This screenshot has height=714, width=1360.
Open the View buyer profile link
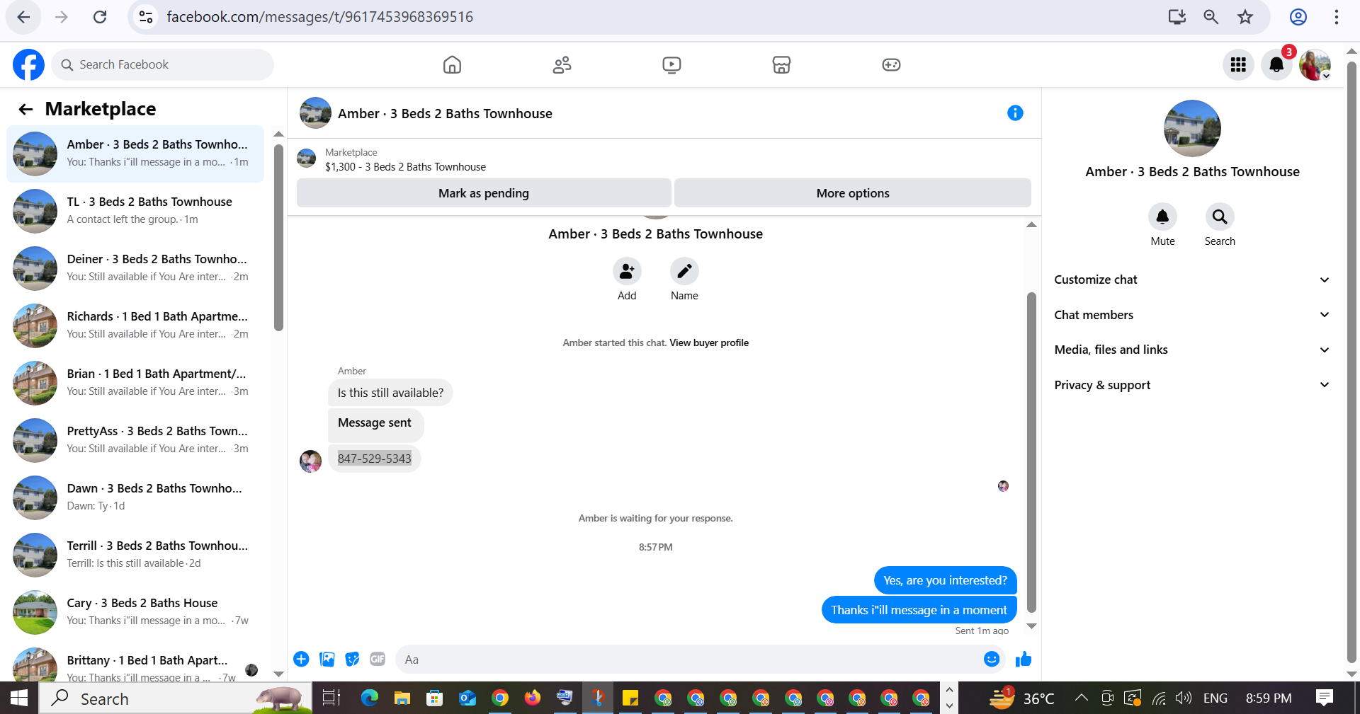(709, 342)
